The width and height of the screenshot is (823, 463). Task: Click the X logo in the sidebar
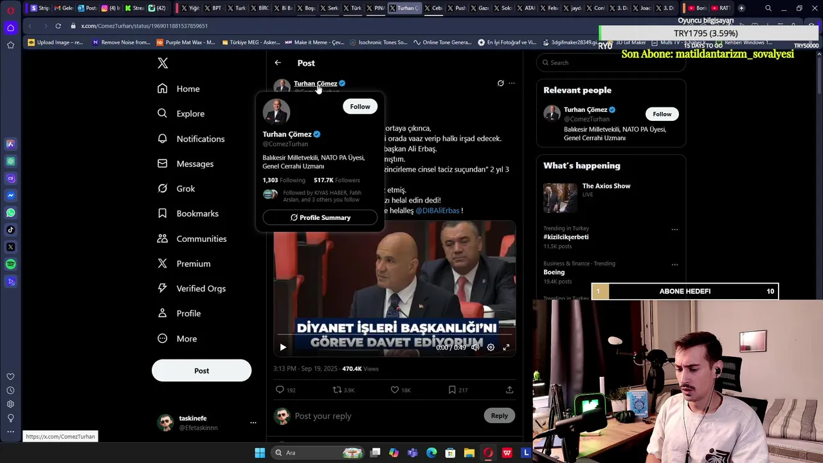pyautogui.click(x=163, y=63)
